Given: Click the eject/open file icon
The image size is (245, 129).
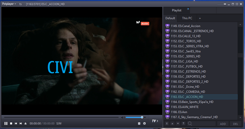Looking at the screenshot, I should (26, 123).
